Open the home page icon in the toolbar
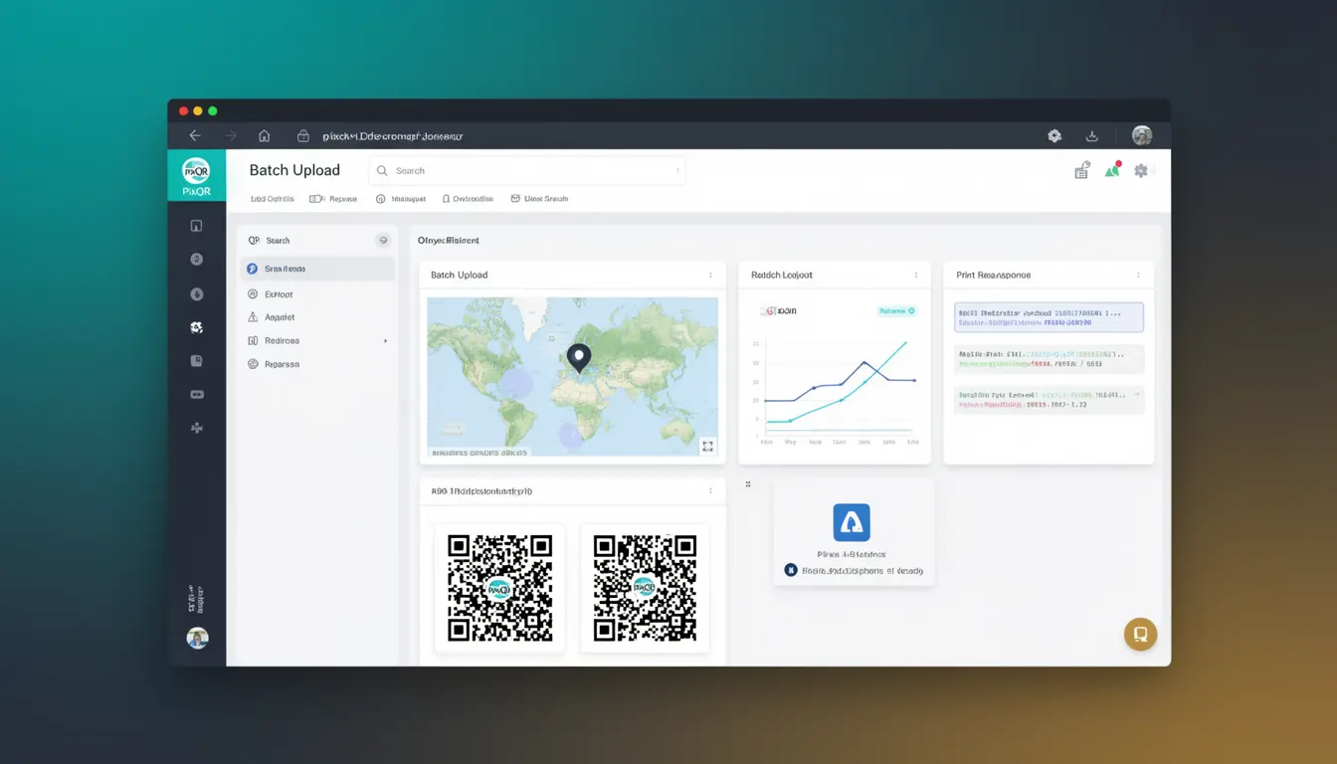The width and height of the screenshot is (1337, 764). 264,136
